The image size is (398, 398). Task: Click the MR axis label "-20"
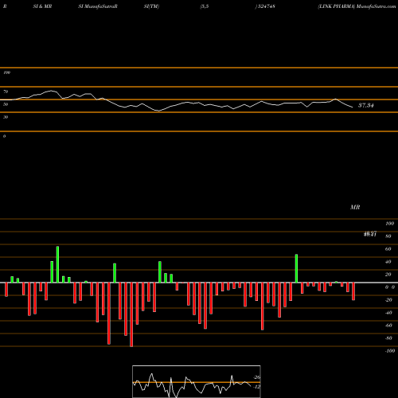coord(388,300)
